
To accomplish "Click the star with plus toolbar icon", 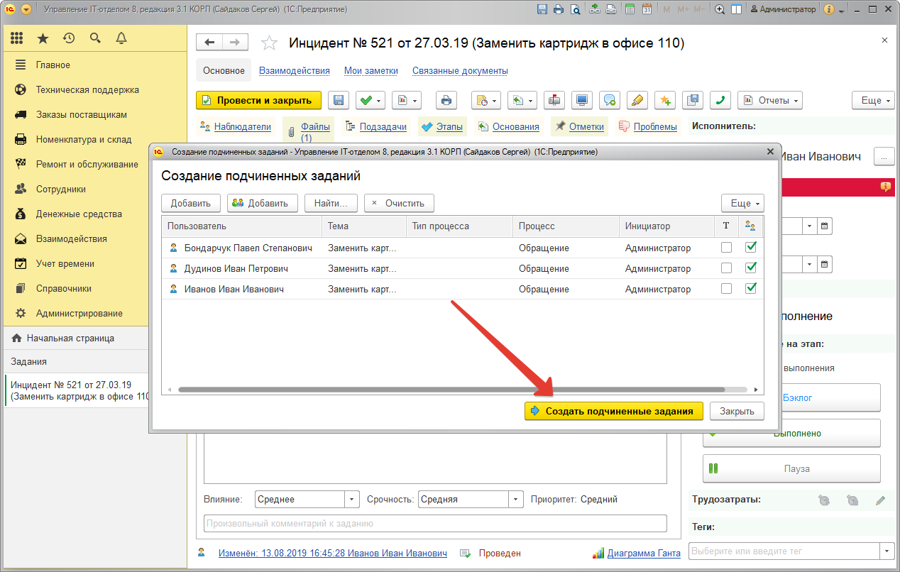I will pos(665,100).
